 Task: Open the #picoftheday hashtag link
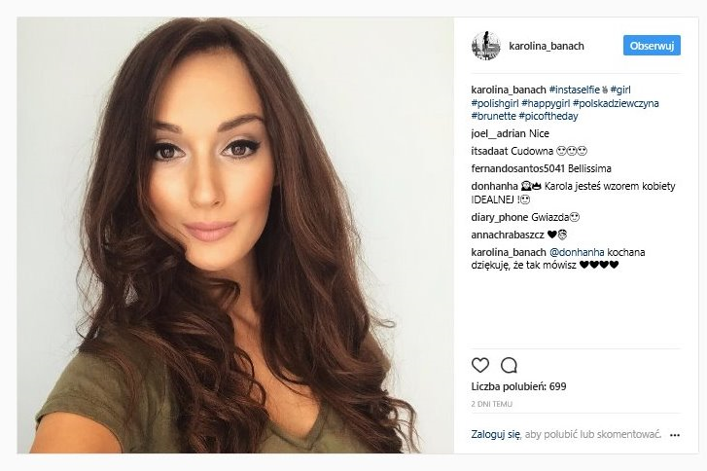(x=548, y=117)
